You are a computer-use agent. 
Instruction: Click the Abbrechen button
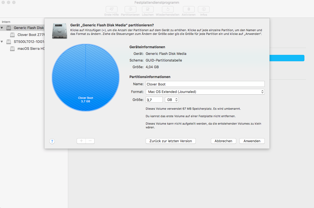click(x=223, y=141)
